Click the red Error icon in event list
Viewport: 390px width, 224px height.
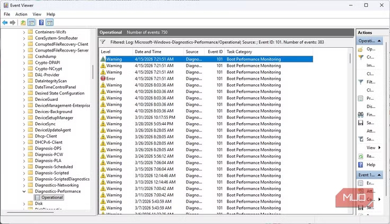point(103,79)
